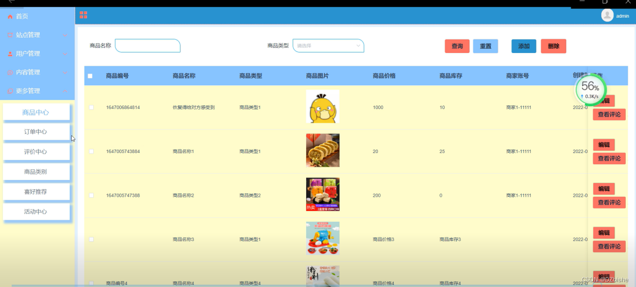Open 订单中心 submenu item
The image size is (636, 287).
[36, 132]
